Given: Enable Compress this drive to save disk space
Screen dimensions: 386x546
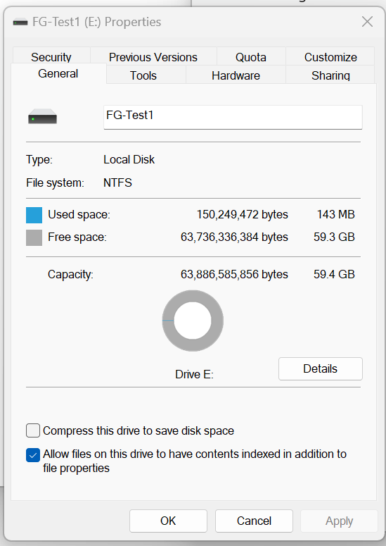Looking at the screenshot, I should [33, 430].
